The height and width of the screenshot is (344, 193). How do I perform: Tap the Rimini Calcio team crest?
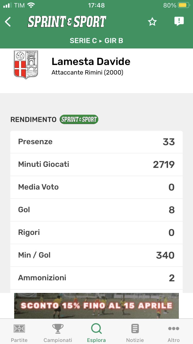point(26,64)
